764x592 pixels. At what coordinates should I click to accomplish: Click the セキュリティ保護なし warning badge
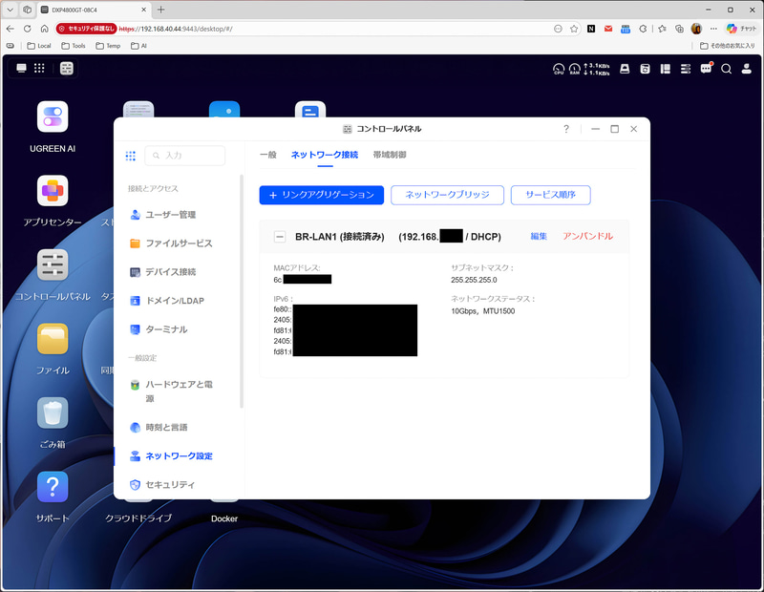(86, 29)
